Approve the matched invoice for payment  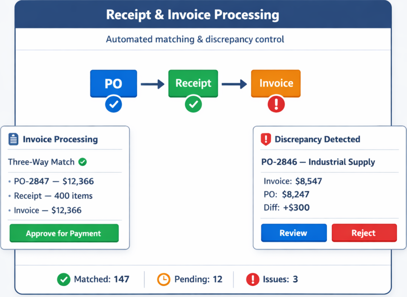pos(64,233)
